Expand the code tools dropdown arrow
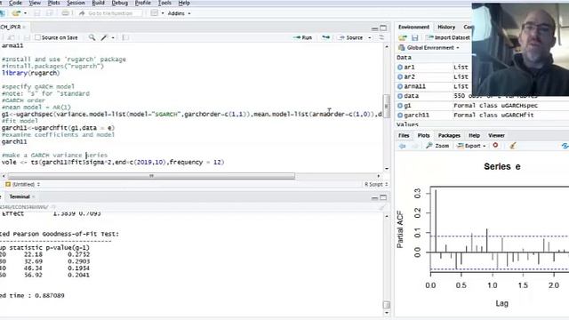The height and width of the screenshot is (320, 569). click(x=113, y=37)
